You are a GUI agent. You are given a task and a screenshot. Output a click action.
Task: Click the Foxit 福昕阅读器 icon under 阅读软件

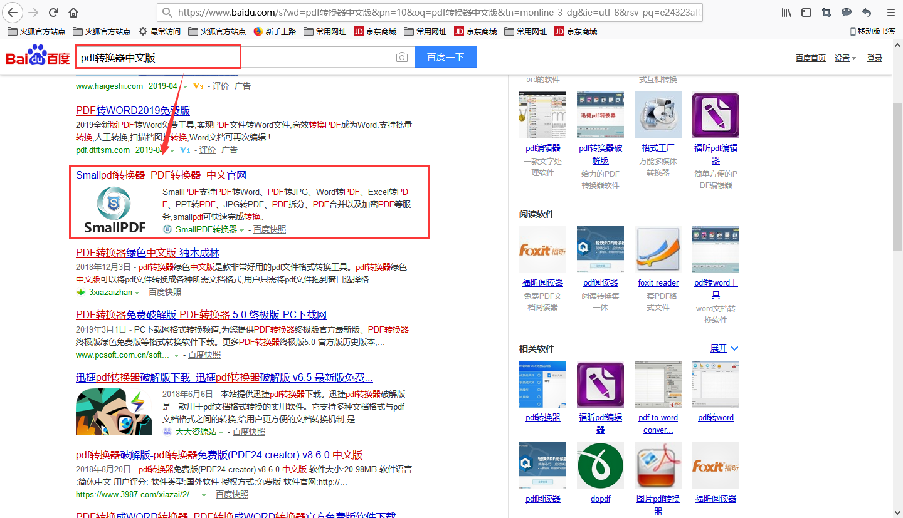pyautogui.click(x=542, y=249)
